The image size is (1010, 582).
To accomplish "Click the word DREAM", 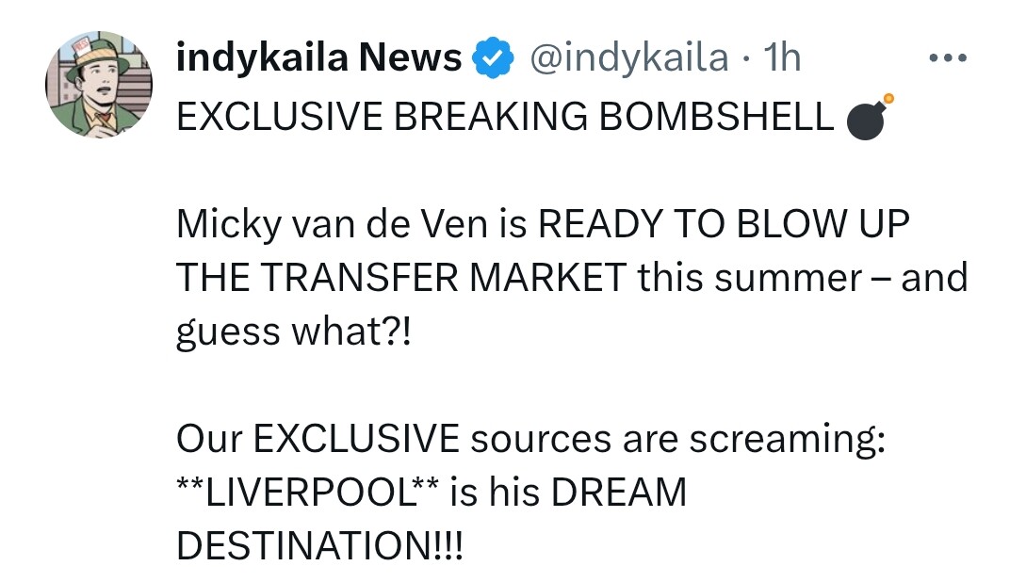I will [x=619, y=493].
